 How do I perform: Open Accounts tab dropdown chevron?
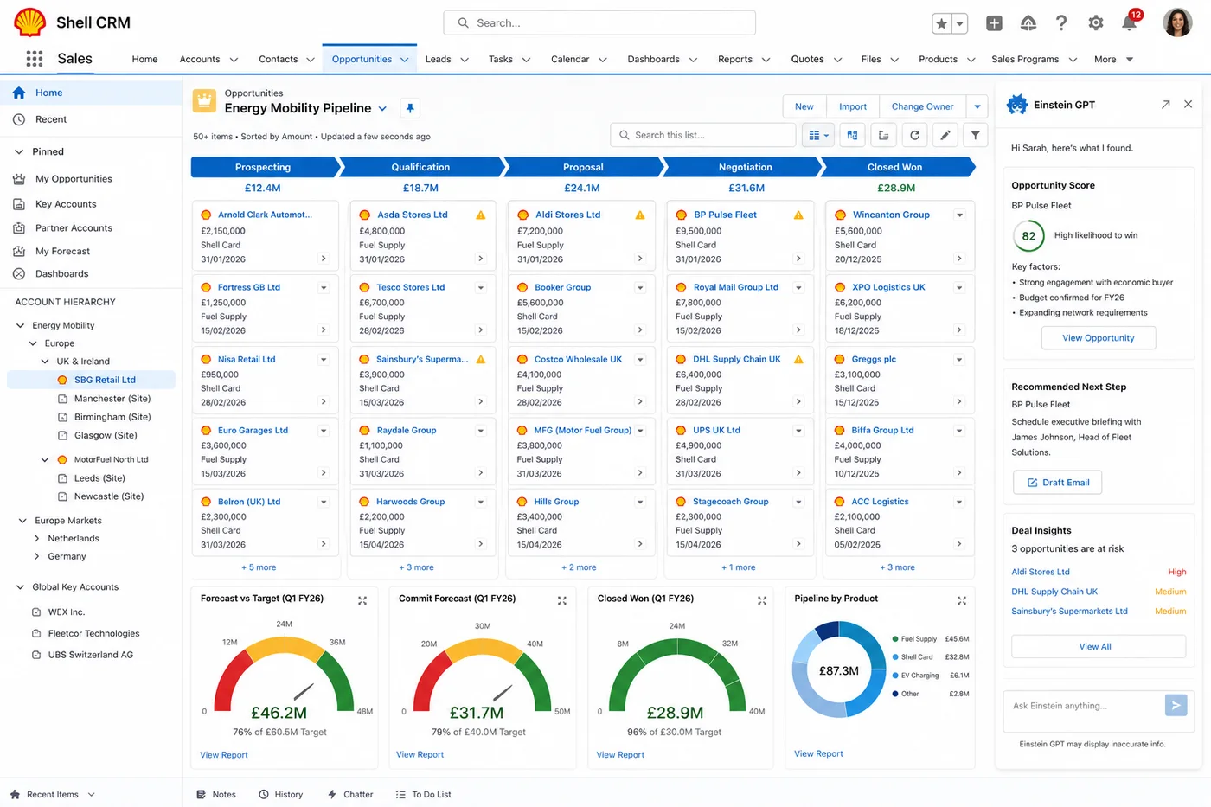pyautogui.click(x=234, y=60)
